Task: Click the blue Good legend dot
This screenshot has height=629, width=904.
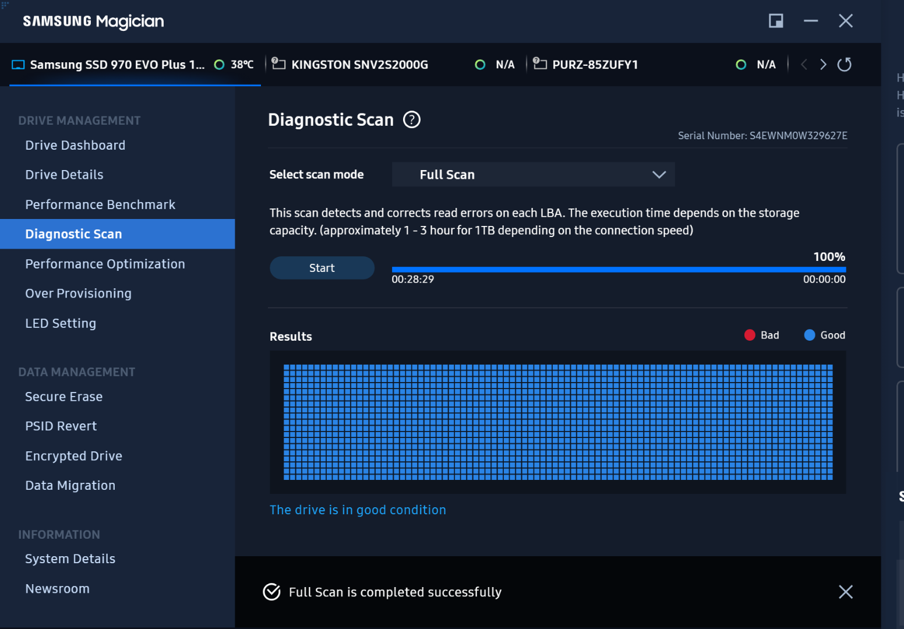Action: [810, 335]
